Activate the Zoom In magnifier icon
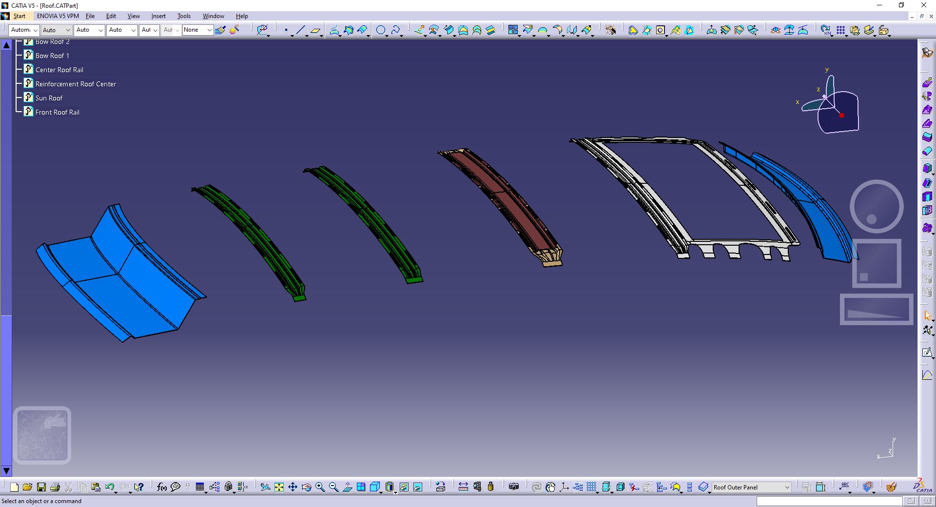 (320, 487)
